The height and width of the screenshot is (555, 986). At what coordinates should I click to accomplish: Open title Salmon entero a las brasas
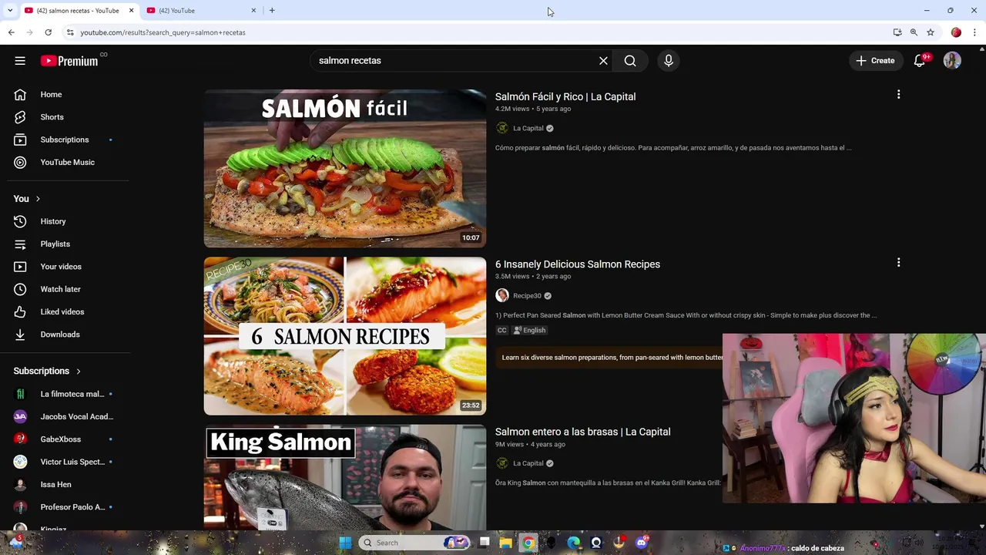tap(582, 432)
